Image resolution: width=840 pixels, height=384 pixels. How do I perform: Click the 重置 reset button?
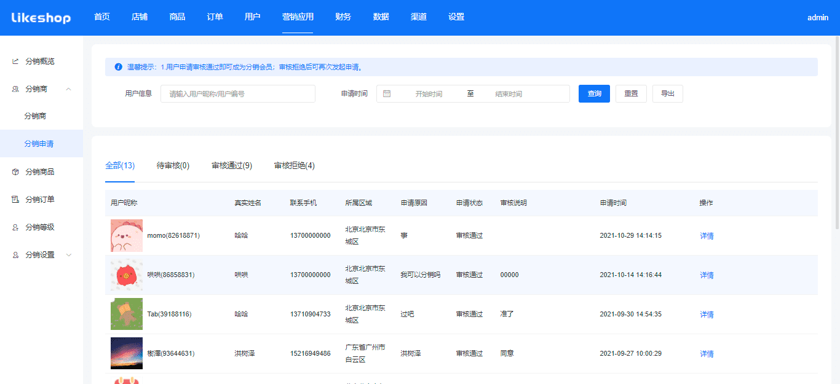click(x=631, y=93)
